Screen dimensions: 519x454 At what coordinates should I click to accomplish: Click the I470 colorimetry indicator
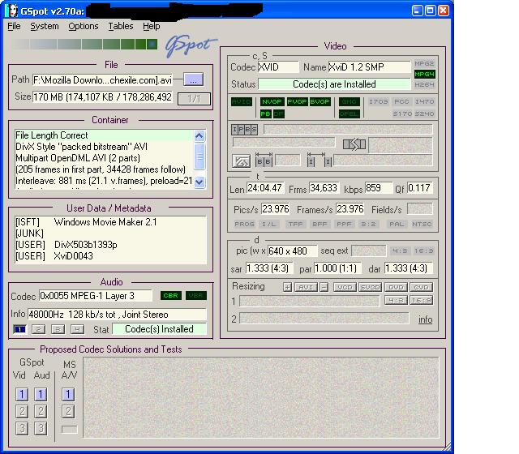pos(424,101)
